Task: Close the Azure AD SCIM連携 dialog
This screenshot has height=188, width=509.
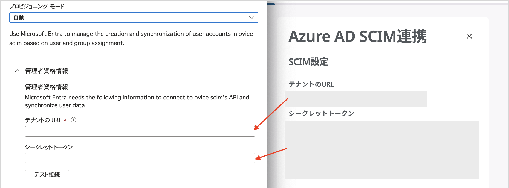Action: [469, 36]
